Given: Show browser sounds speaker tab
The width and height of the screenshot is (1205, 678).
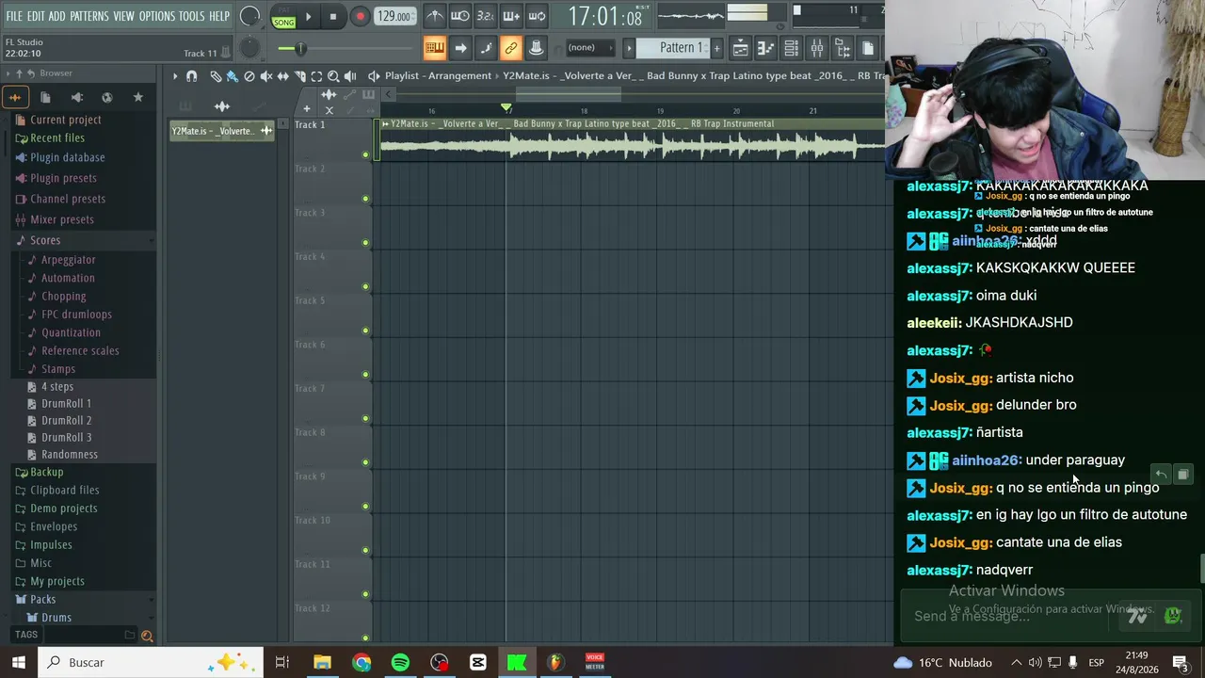Looking at the screenshot, I should click(77, 97).
